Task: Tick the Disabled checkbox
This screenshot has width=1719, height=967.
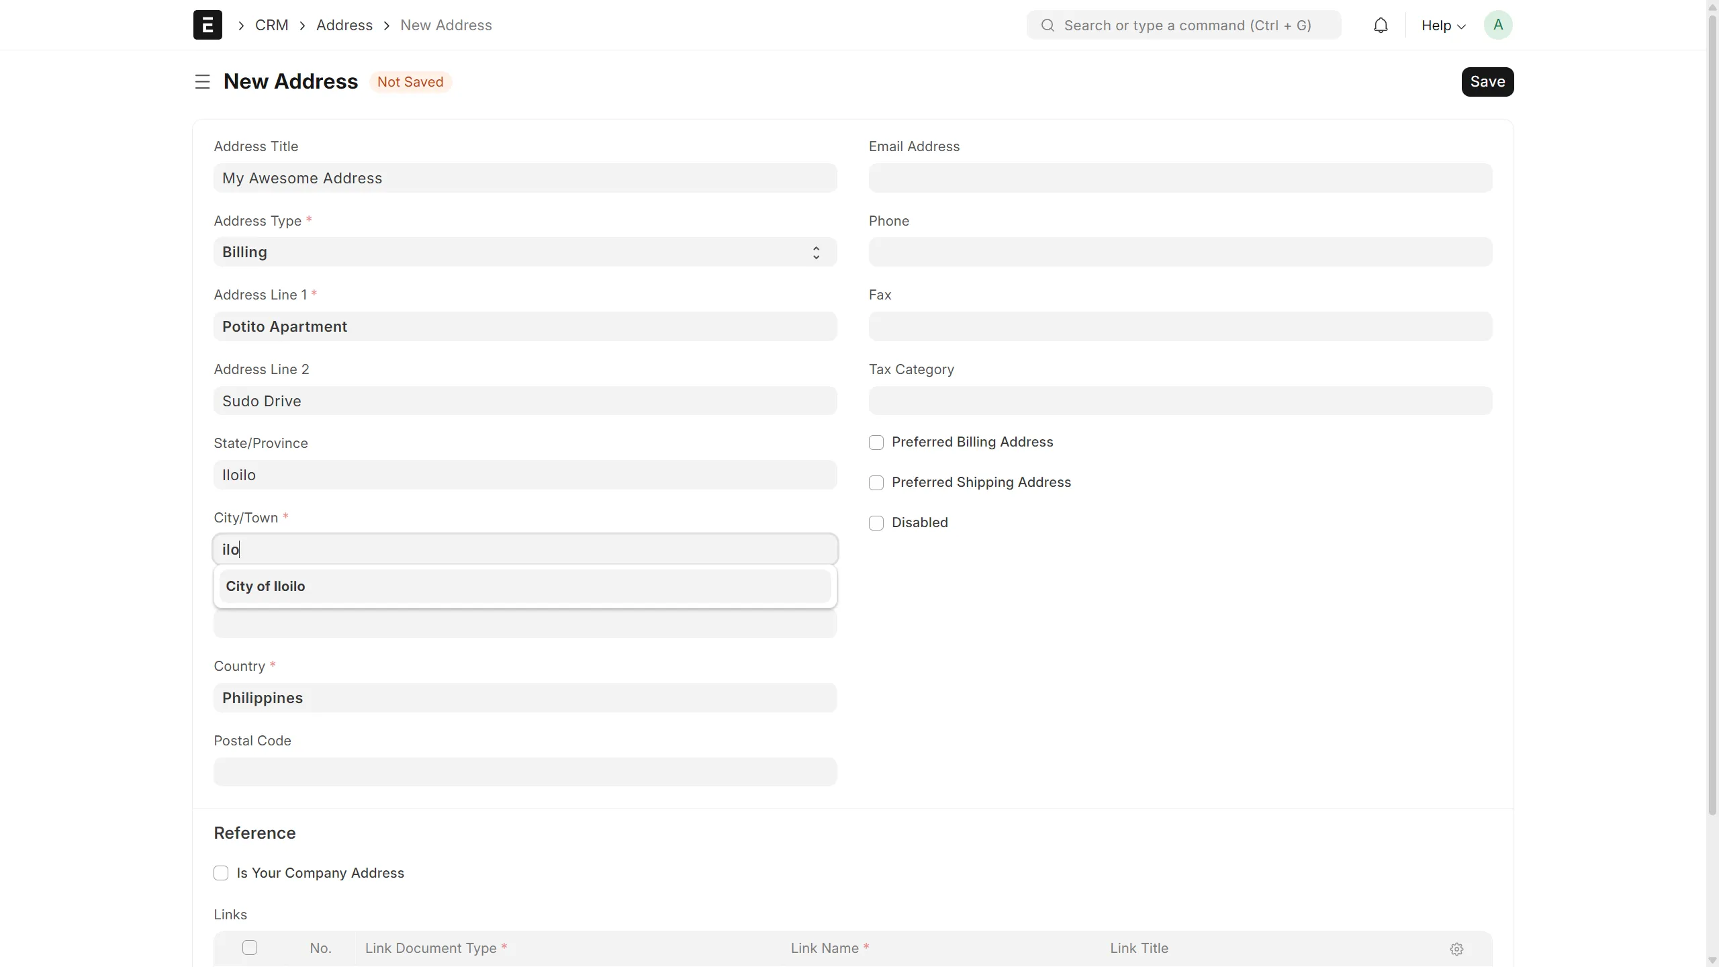Action: point(876,523)
